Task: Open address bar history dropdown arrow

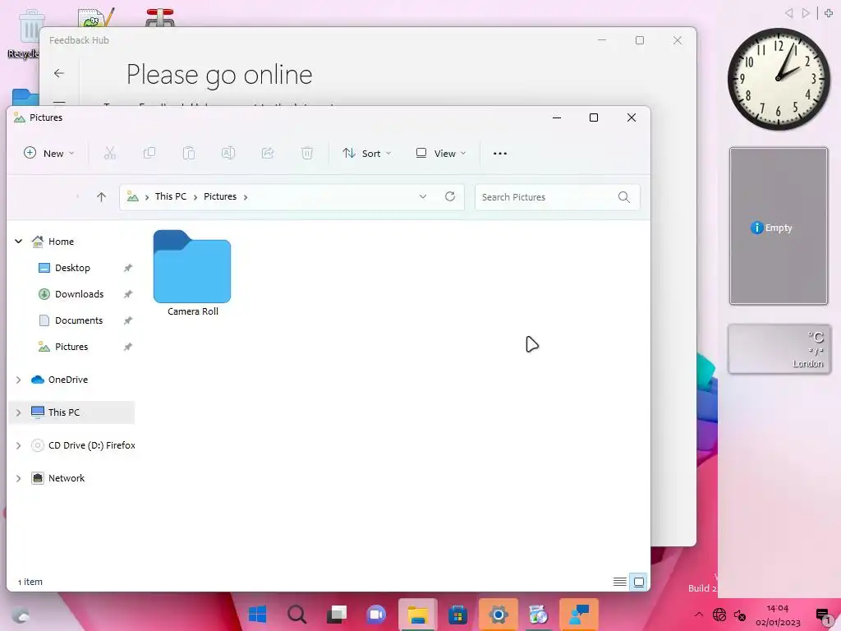Action: (423, 197)
